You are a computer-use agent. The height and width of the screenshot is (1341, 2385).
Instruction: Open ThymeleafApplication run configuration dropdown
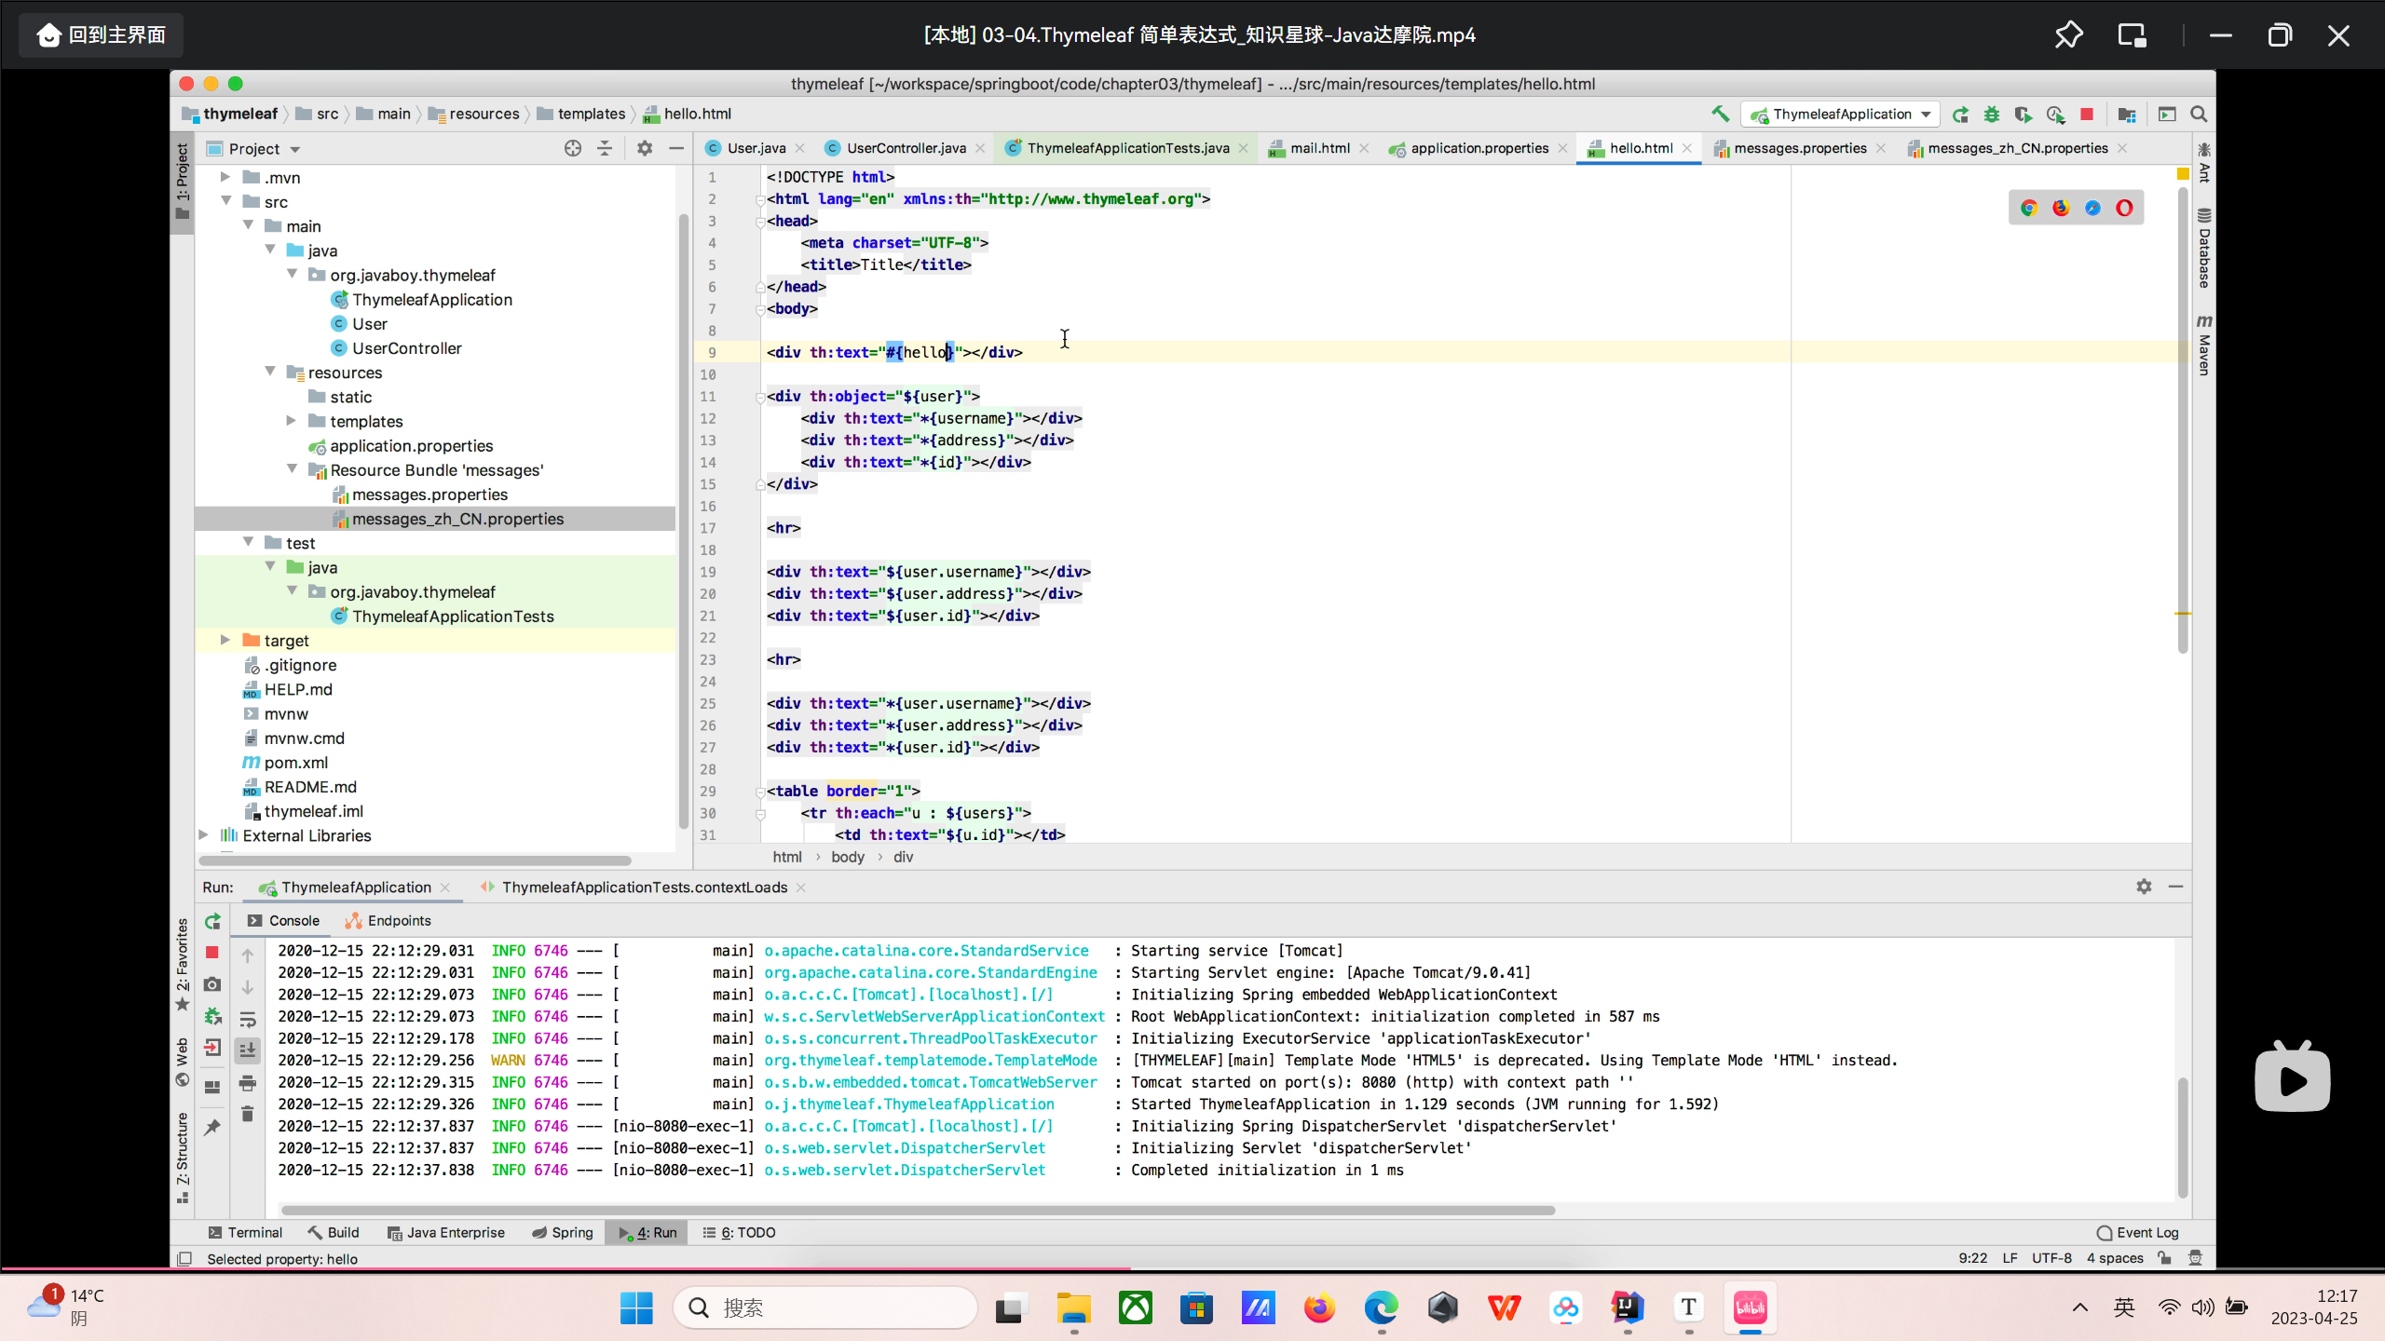(x=1841, y=114)
